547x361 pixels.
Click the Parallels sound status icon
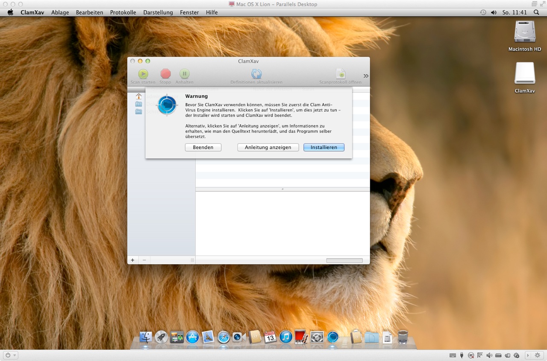489,355
